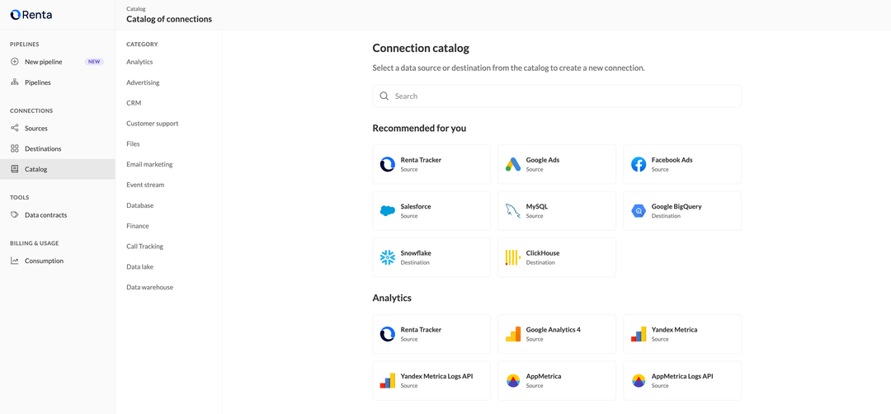Click the Consumption chart icon

[15, 261]
